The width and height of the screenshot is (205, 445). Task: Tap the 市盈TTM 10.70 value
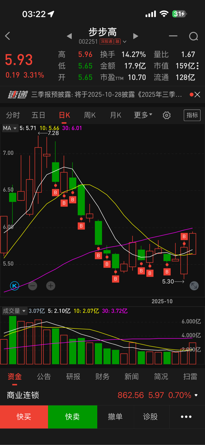(137, 78)
